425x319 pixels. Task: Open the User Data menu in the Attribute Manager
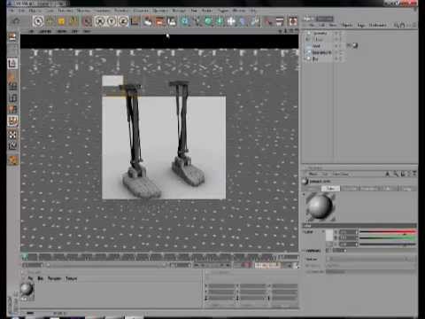340,174
